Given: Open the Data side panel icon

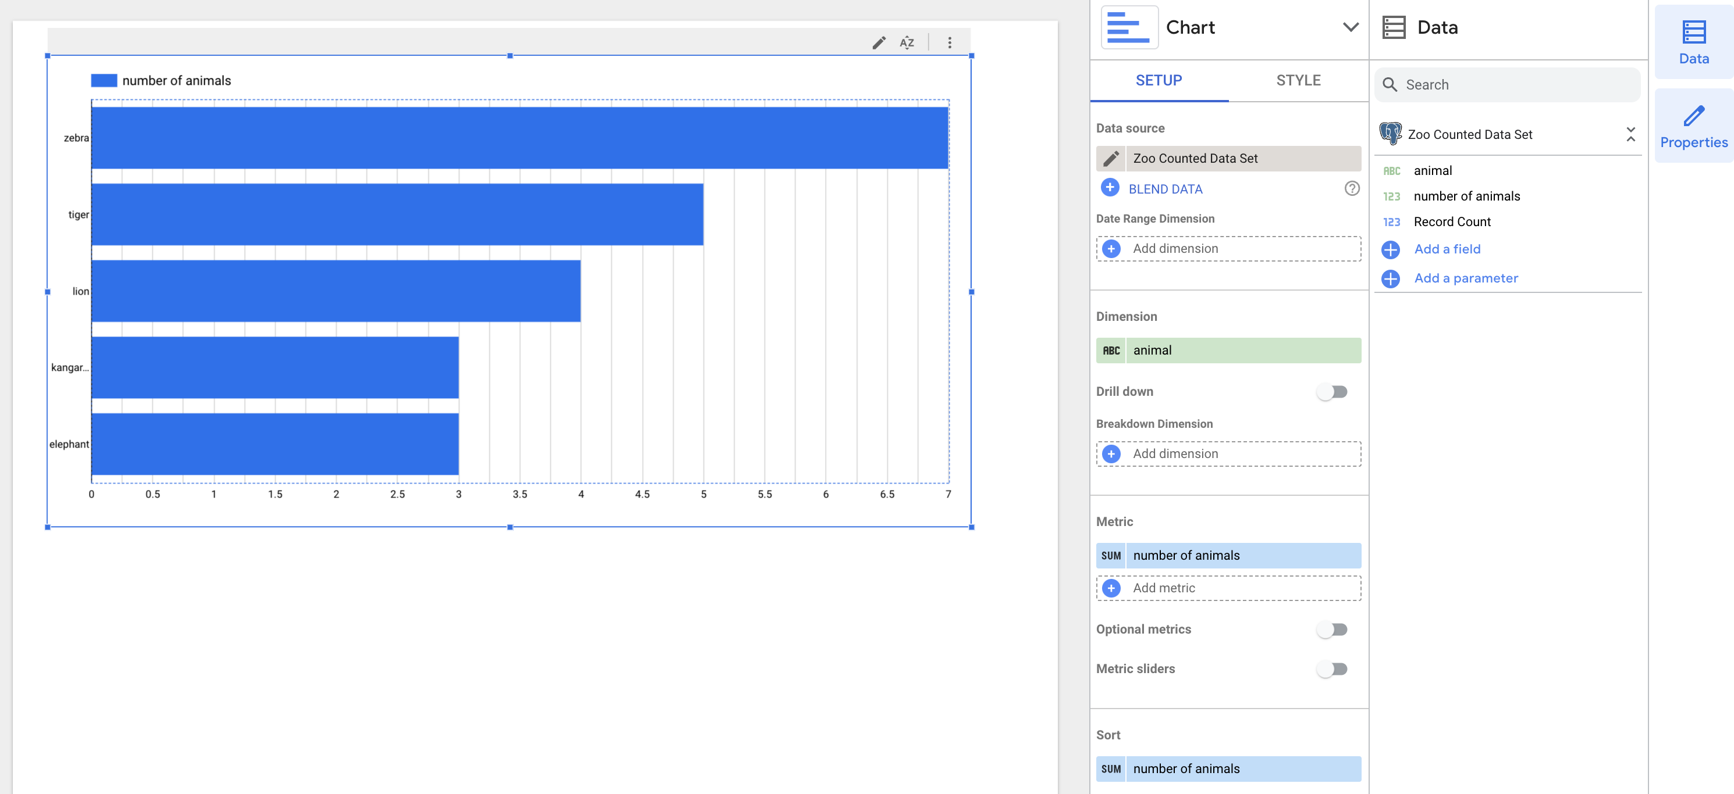Looking at the screenshot, I should (x=1693, y=42).
